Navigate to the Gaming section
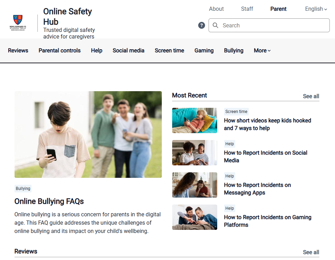This screenshot has height=260, width=335. pos(204,51)
